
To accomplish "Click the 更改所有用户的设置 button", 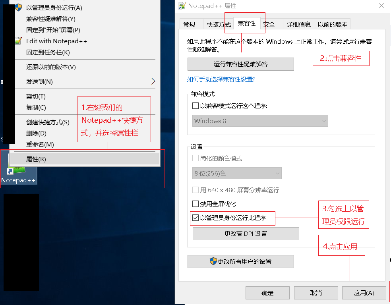I will pos(241,261).
